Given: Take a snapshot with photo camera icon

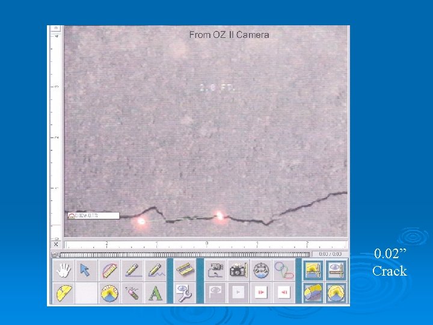Looking at the screenshot, I should pyautogui.click(x=238, y=270).
